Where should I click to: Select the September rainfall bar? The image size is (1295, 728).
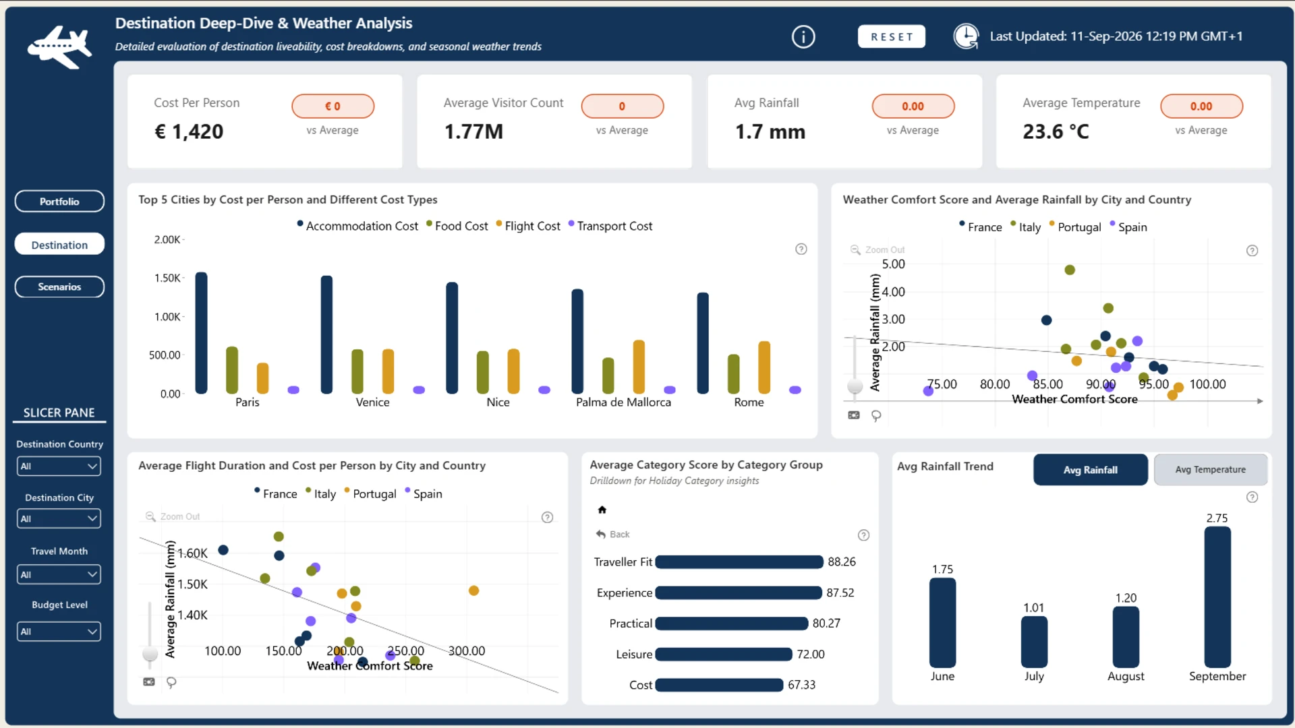pyautogui.click(x=1217, y=597)
